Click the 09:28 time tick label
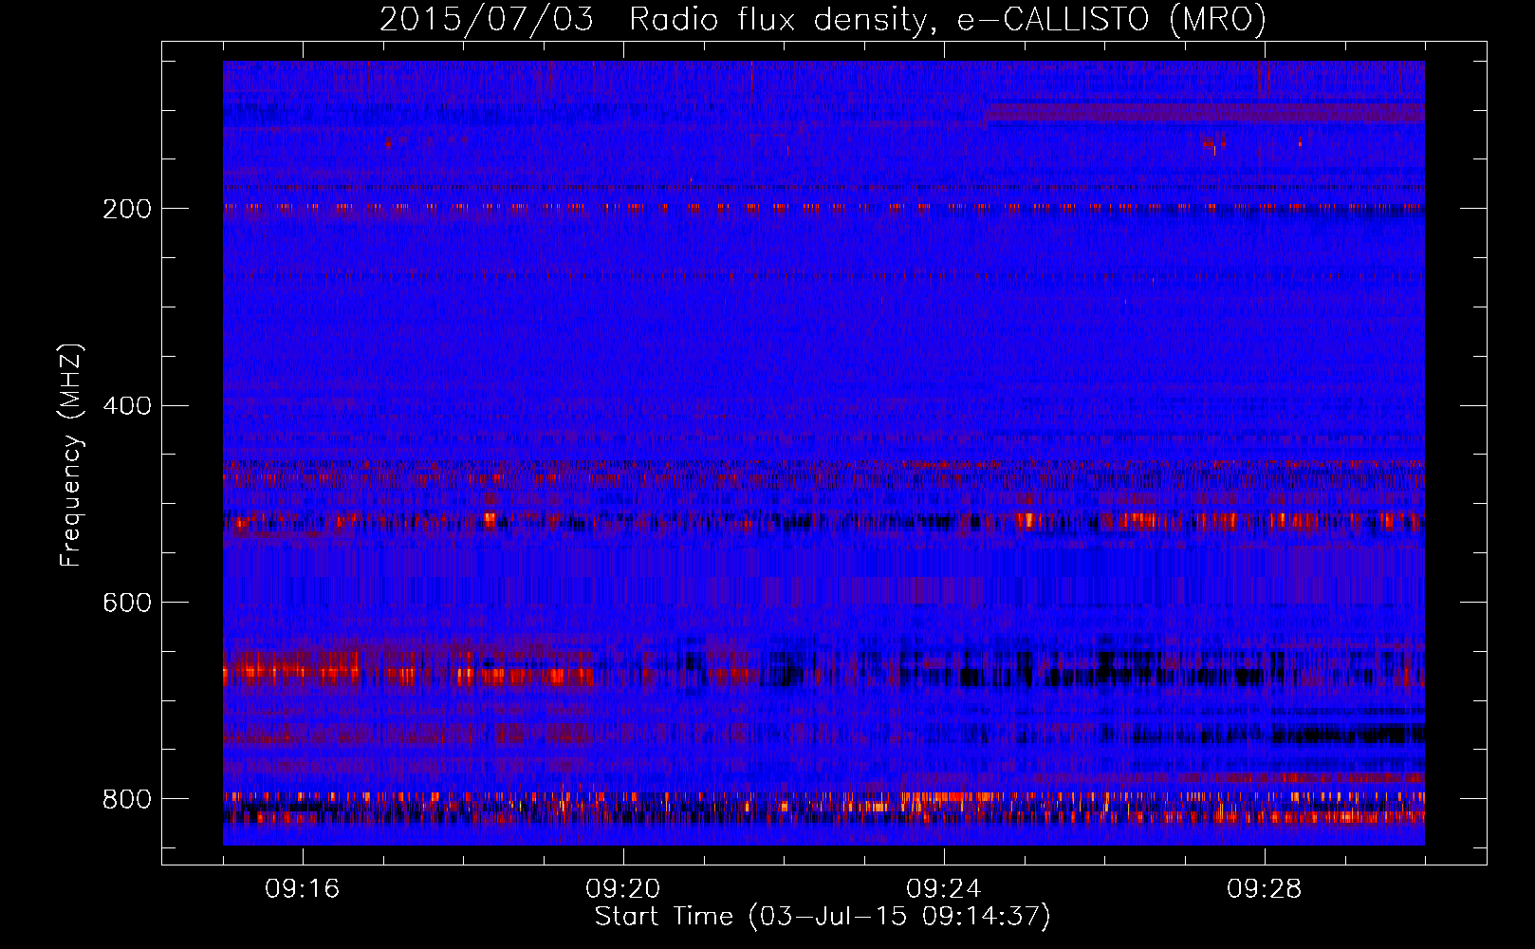This screenshot has height=949, width=1535. click(1265, 889)
